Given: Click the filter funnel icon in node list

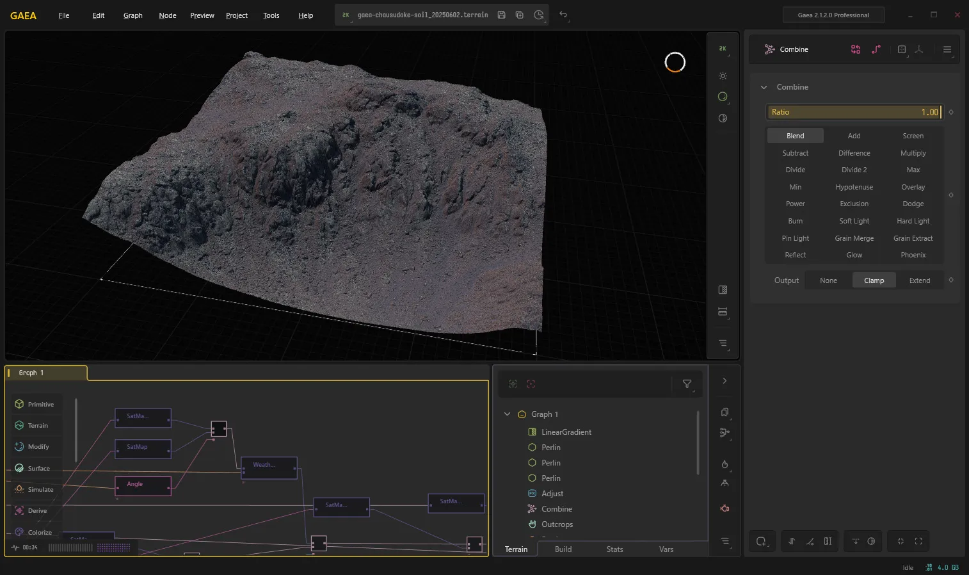Looking at the screenshot, I should (687, 384).
